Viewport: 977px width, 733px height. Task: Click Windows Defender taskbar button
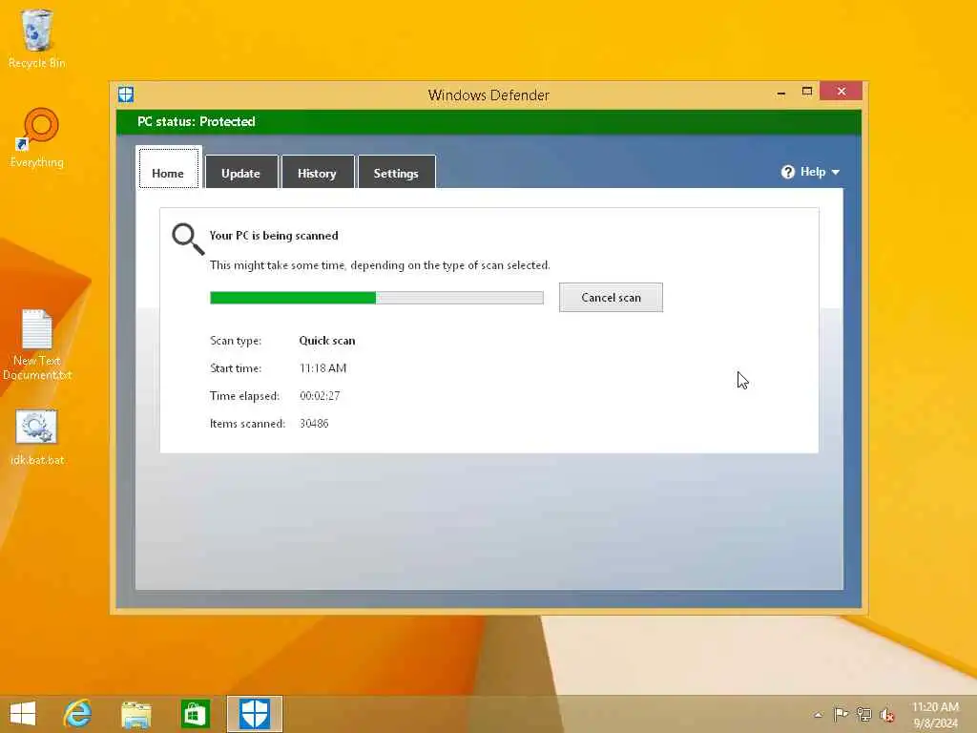click(254, 714)
